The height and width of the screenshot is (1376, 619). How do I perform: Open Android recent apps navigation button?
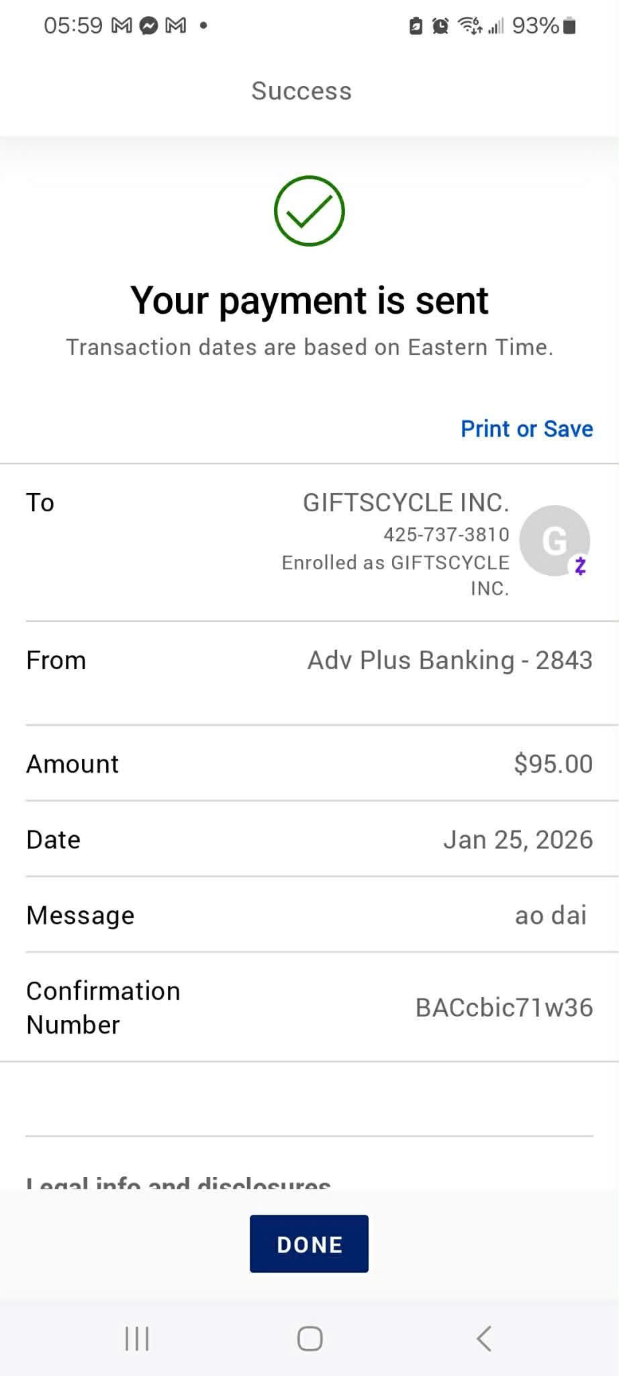137,1338
